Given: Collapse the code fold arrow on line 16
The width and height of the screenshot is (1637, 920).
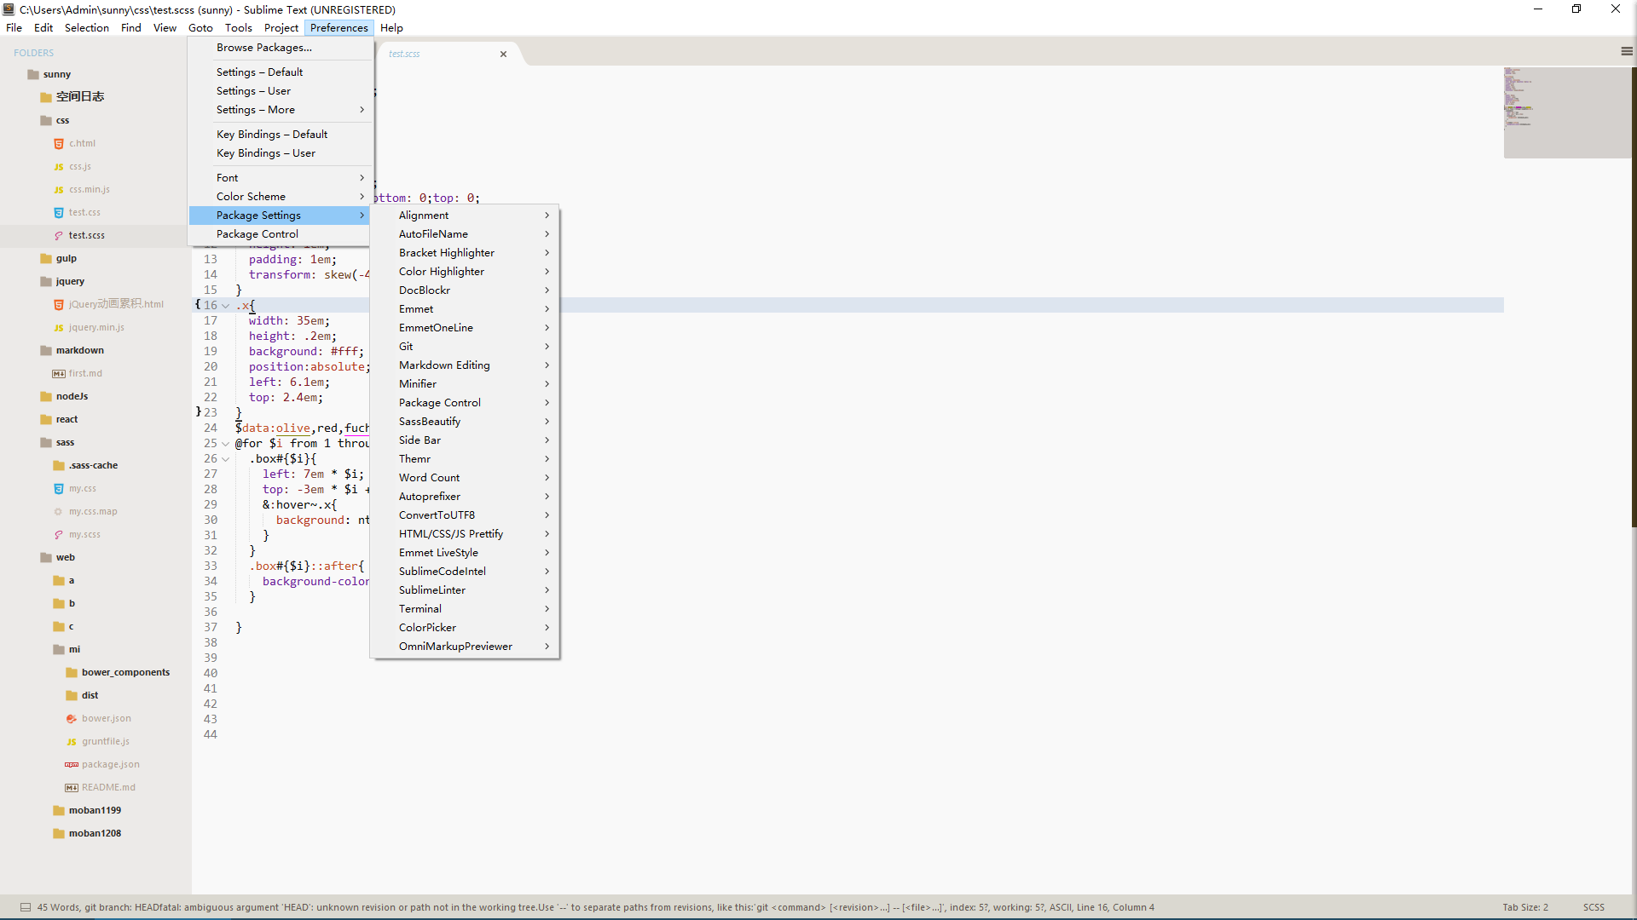Looking at the screenshot, I should [x=226, y=306].
